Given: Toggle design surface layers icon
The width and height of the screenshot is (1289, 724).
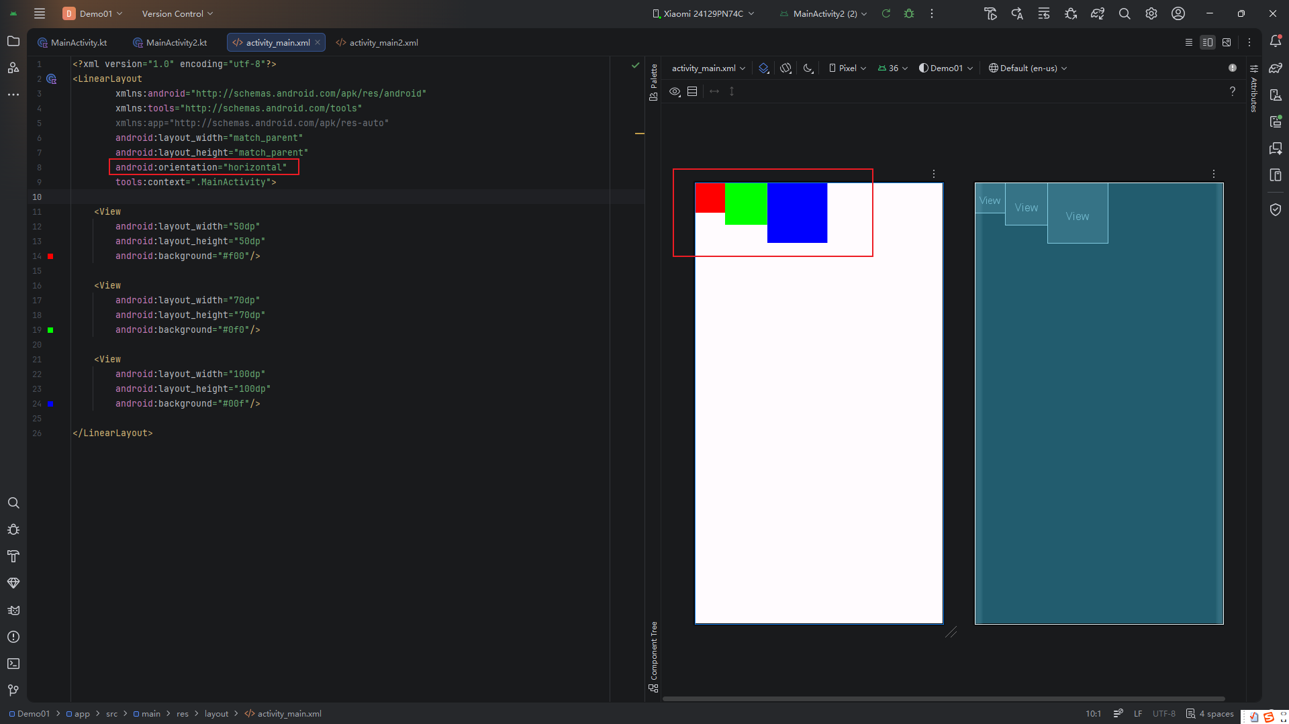Looking at the screenshot, I should 764,68.
